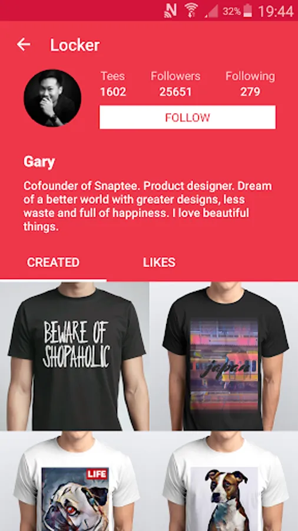Tap the 19:44 clock in status bar
Screen dimensions: 298x531
pyautogui.click(x=276, y=11)
